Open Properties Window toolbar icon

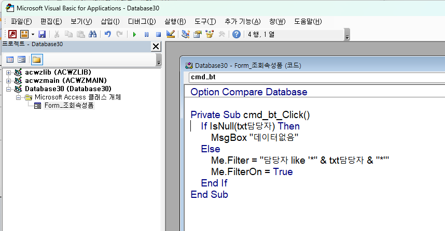click(x=198, y=34)
